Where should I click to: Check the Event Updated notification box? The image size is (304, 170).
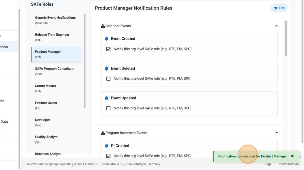(108, 108)
